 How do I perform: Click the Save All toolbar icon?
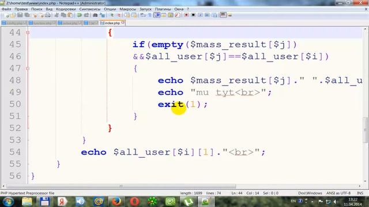pyautogui.click(x=27, y=16)
